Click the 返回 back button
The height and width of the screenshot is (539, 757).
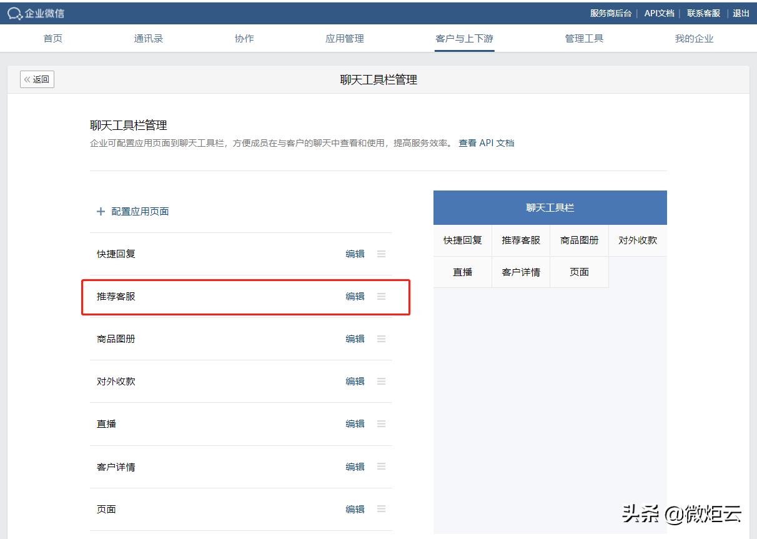[x=37, y=79]
